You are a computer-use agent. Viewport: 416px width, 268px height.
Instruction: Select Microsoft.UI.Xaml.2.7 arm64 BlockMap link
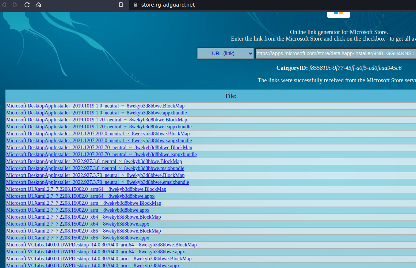pyautogui.click(x=86, y=189)
